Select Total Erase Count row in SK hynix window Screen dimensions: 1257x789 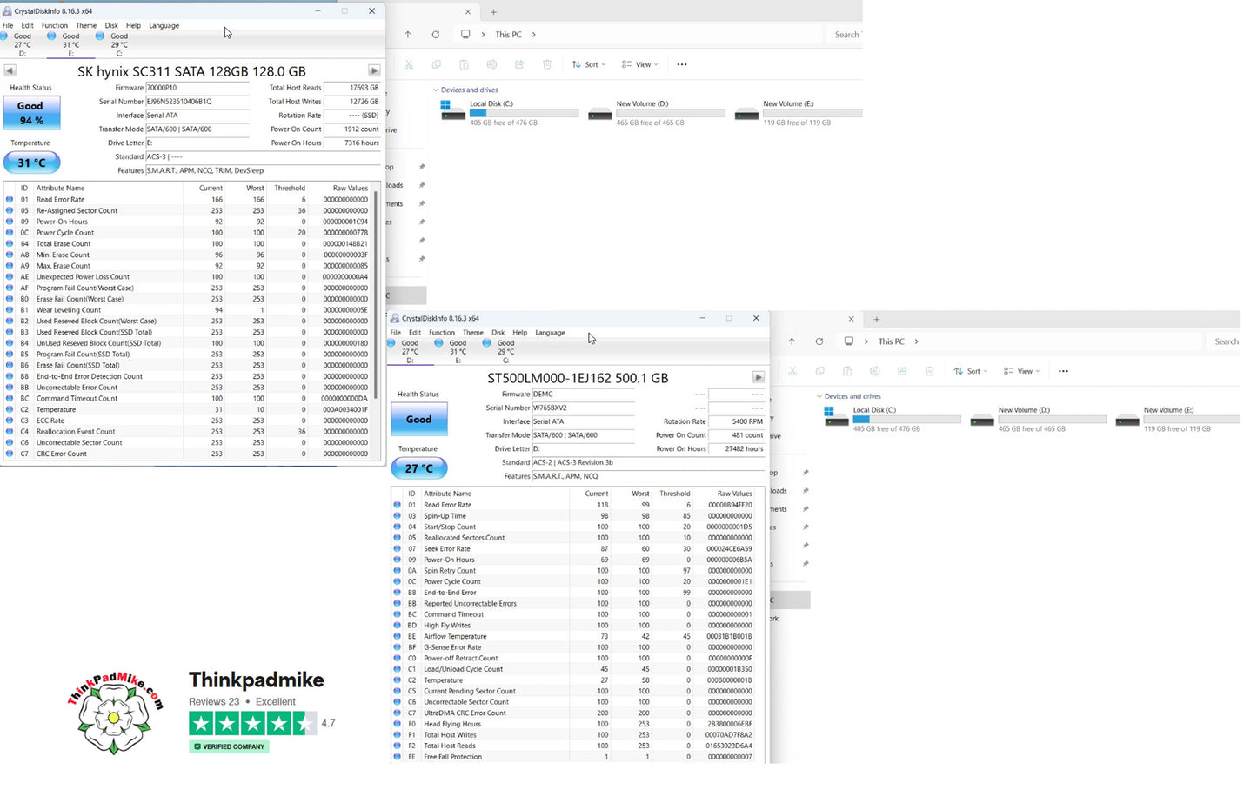(190, 244)
